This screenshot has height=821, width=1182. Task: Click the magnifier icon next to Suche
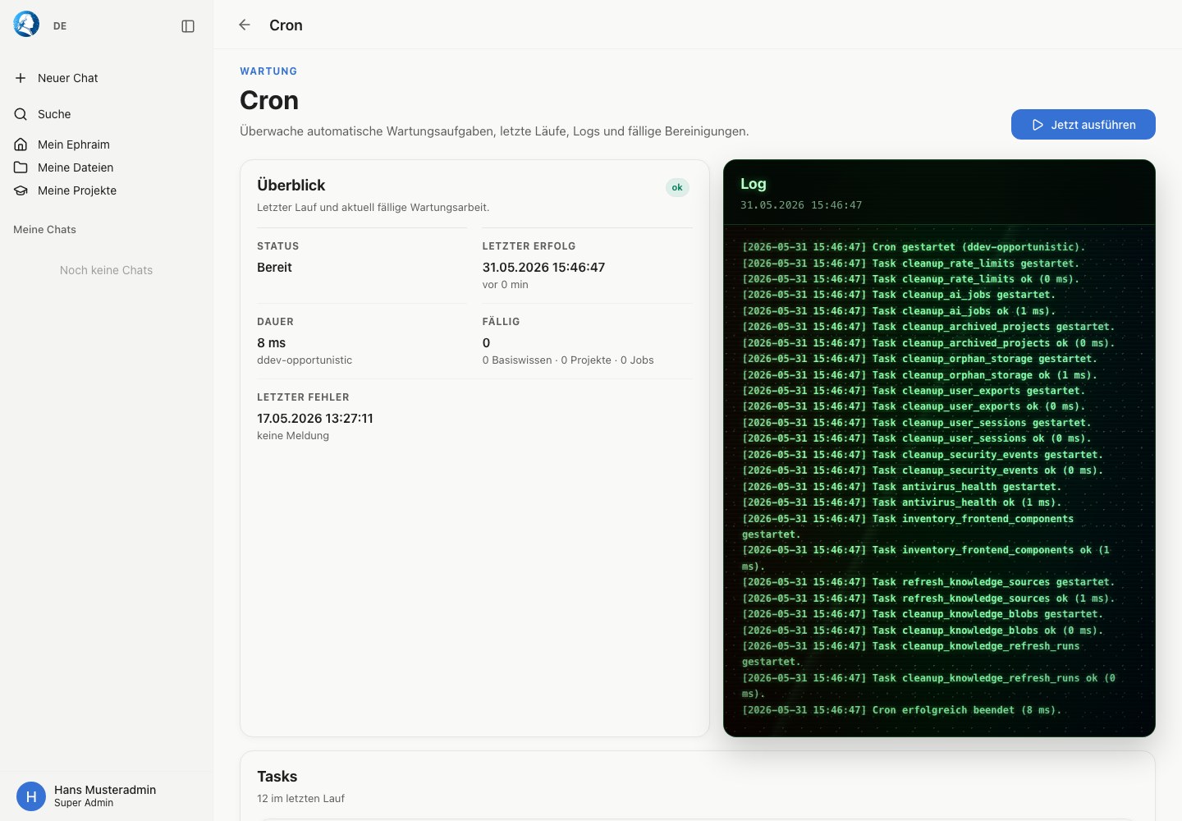tap(21, 114)
